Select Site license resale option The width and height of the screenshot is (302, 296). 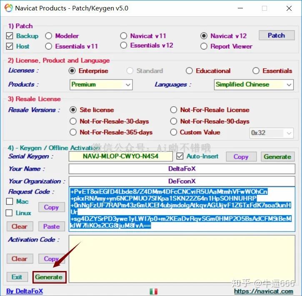(73, 110)
